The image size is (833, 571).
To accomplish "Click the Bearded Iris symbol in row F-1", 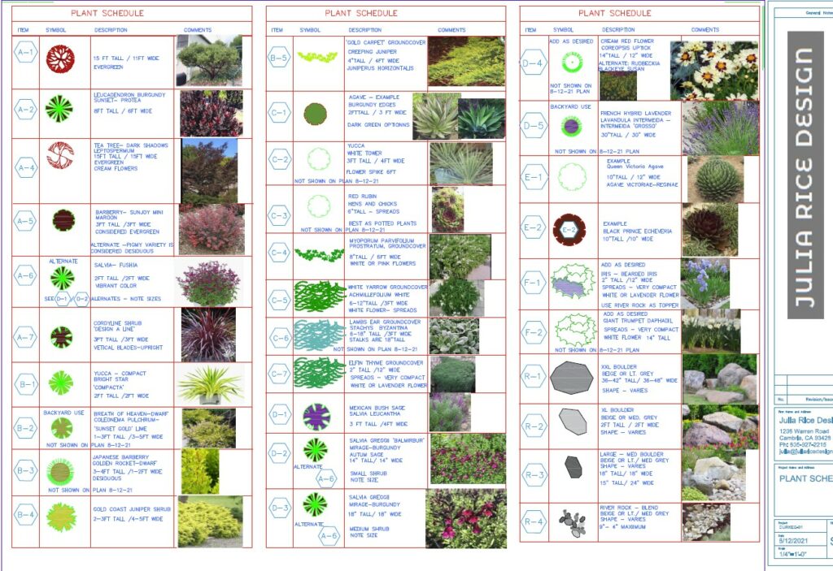I will pos(574,280).
